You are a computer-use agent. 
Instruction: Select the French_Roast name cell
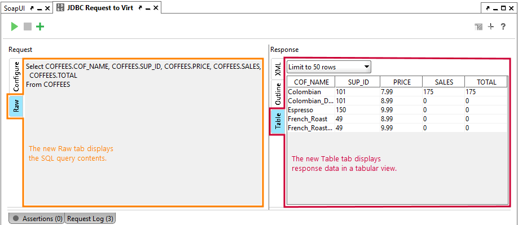311,119
